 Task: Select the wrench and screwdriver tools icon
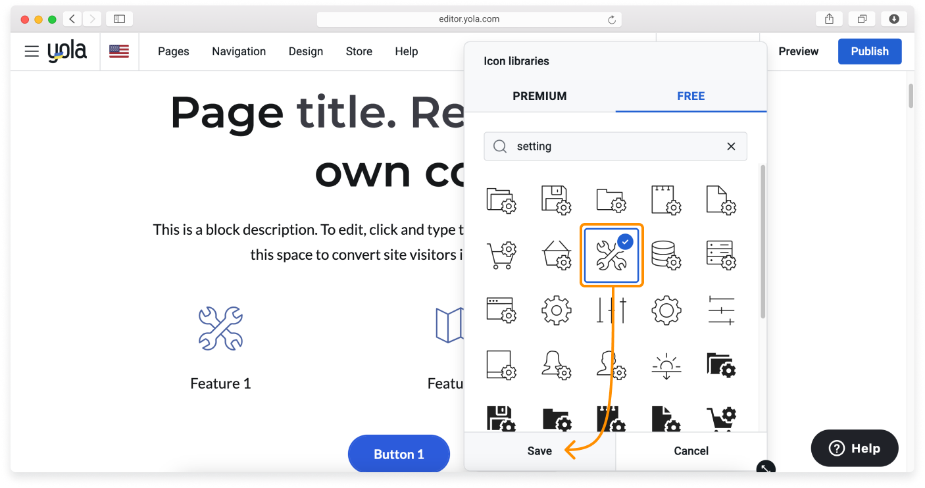(611, 255)
